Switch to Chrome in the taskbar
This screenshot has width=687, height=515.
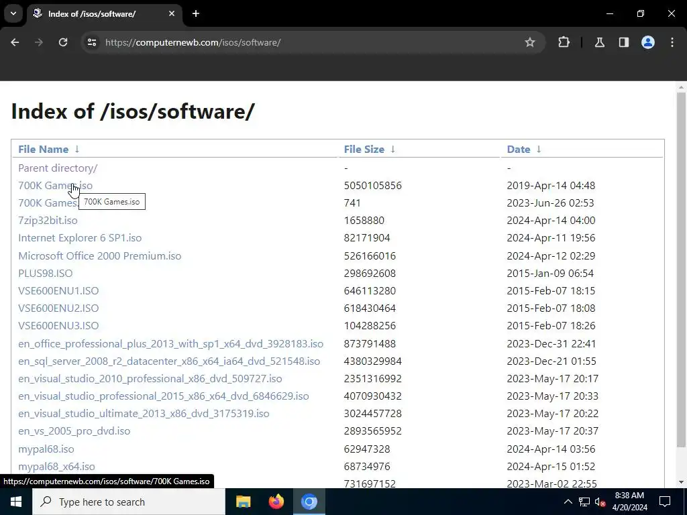click(x=309, y=502)
